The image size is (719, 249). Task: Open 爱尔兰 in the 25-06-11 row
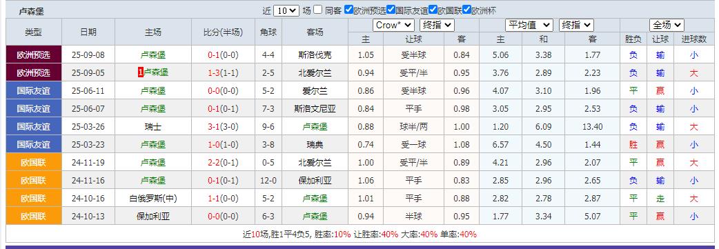pyautogui.click(x=315, y=91)
